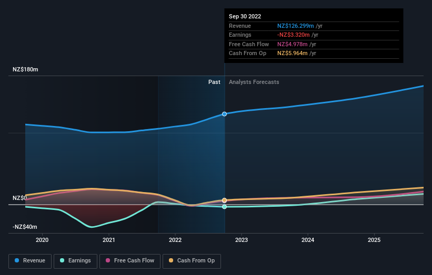Viewport: 432px width, 275px height.
Task: Click the 2023 x-axis label
Action: click(242, 240)
